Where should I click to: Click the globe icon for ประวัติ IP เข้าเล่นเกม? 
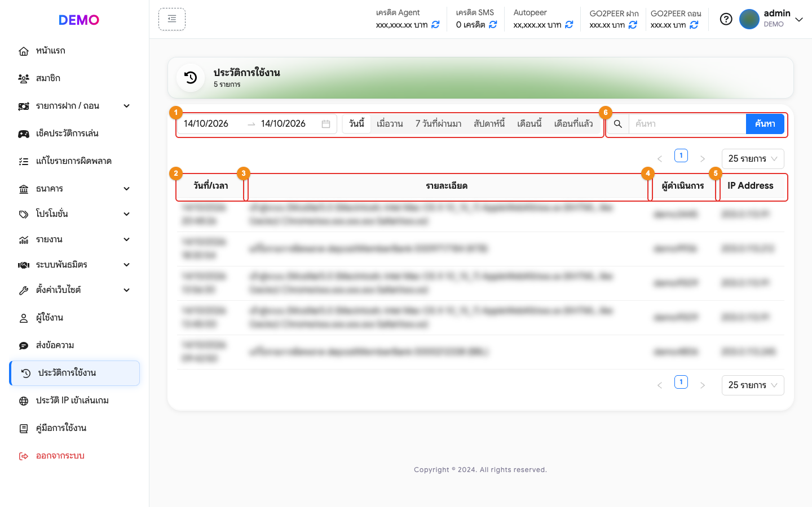pos(24,401)
